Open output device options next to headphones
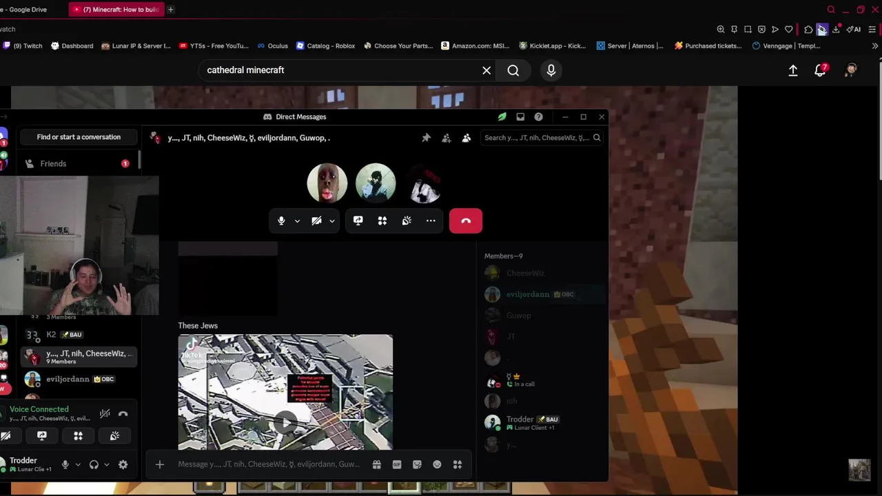 (x=106, y=465)
